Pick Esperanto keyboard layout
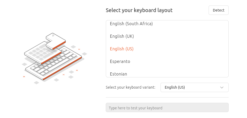Screen dimensions: 247x118 pos(120,61)
